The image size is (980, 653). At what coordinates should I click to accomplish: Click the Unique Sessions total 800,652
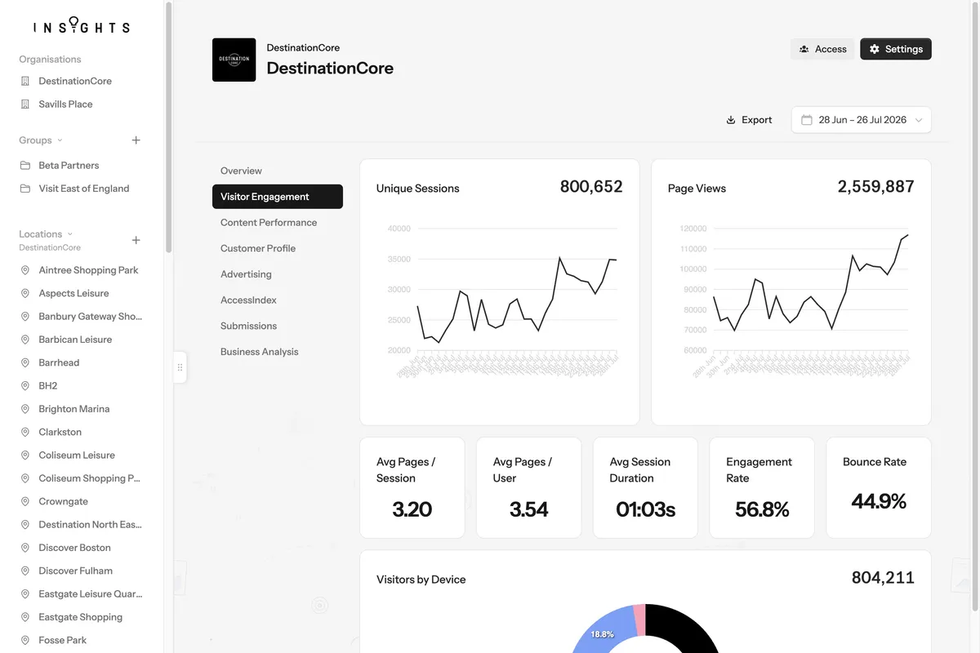tap(591, 187)
